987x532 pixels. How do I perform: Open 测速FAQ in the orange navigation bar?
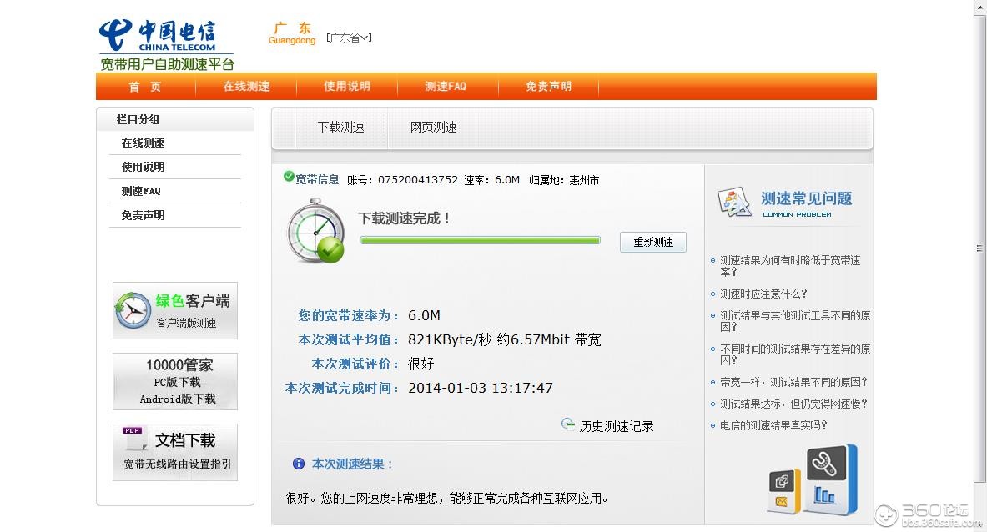point(446,86)
